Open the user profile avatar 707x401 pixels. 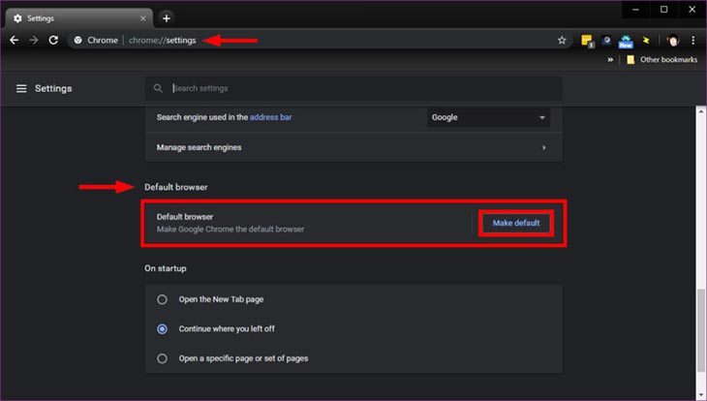(x=674, y=41)
